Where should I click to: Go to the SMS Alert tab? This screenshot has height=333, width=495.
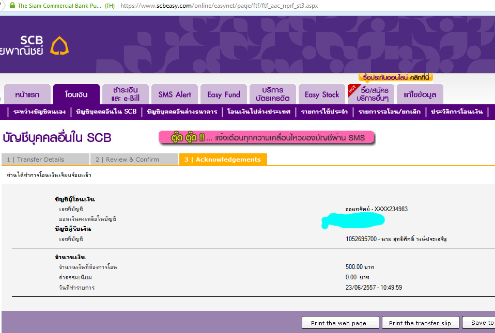point(175,94)
